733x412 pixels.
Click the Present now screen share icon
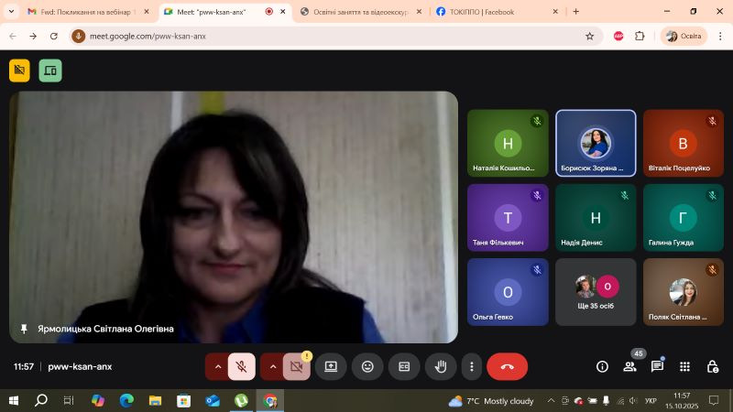point(331,366)
